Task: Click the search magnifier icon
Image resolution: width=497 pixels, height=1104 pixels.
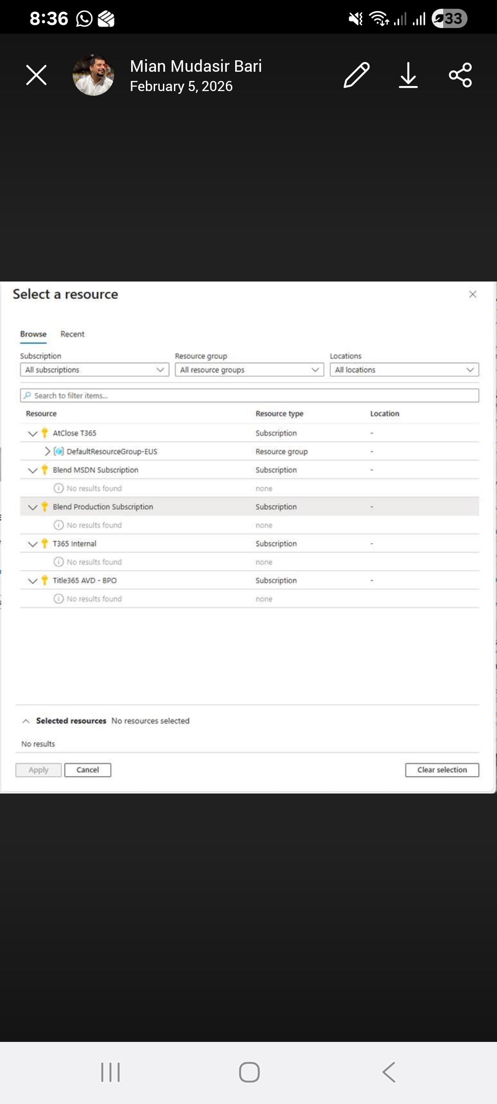Action: 28,396
